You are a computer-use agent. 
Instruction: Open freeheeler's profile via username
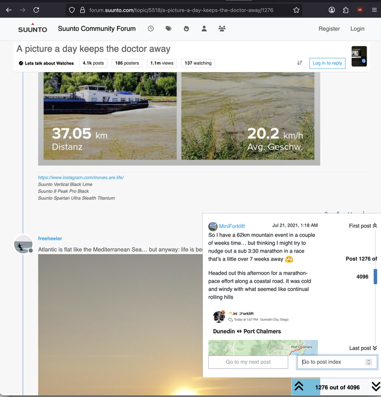tap(50, 239)
